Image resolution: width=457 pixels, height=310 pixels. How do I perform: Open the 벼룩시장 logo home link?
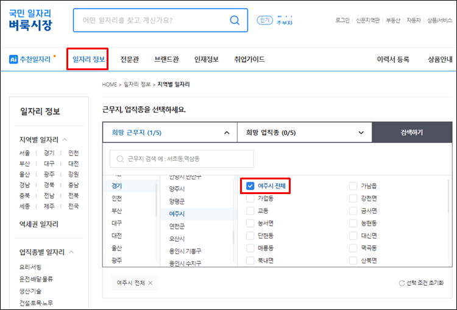pos(30,20)
